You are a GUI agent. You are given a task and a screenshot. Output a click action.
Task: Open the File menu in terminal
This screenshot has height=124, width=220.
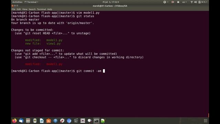pos(13,9)
